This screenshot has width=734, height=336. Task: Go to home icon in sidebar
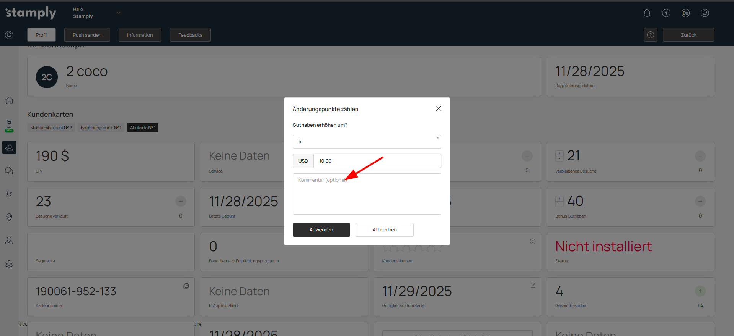tap(9, 100)
